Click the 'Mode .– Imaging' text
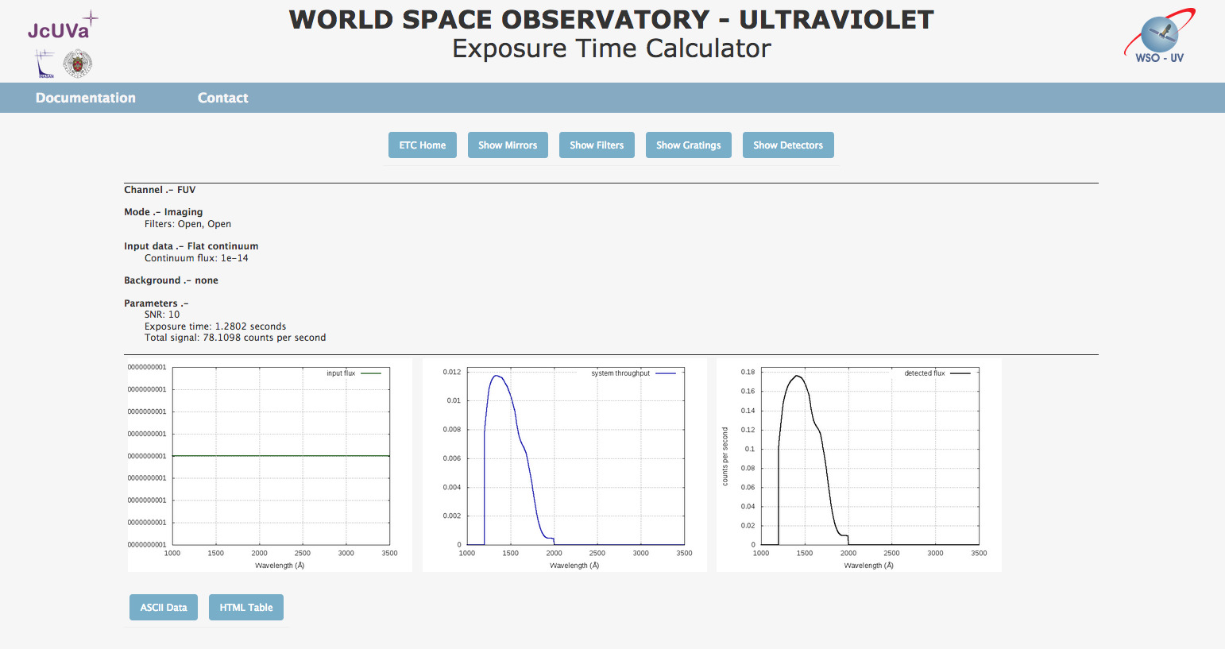Screen dimensions: 1225x649 164,212
